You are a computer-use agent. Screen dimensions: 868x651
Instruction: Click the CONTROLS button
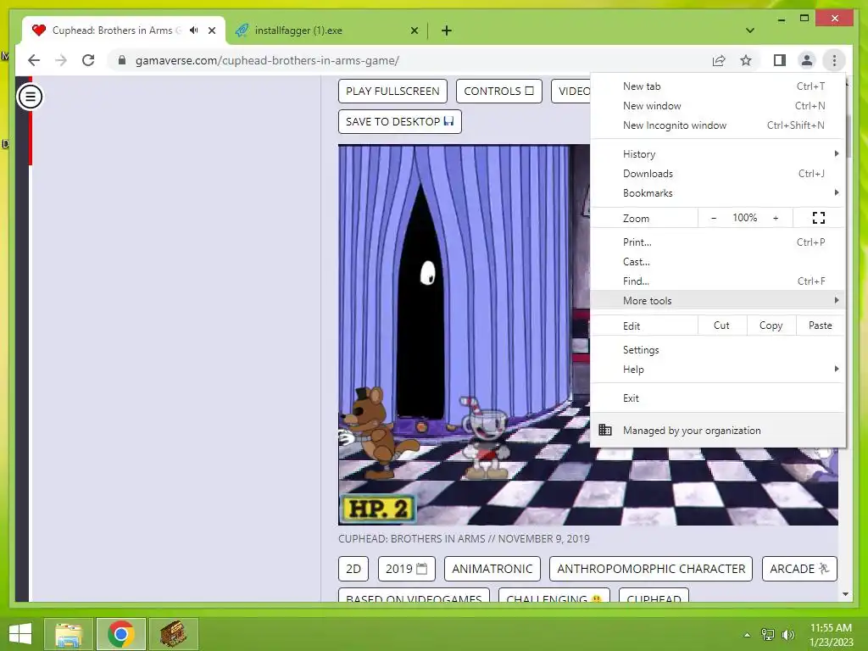pyautogui.click(x=498, y=91)
